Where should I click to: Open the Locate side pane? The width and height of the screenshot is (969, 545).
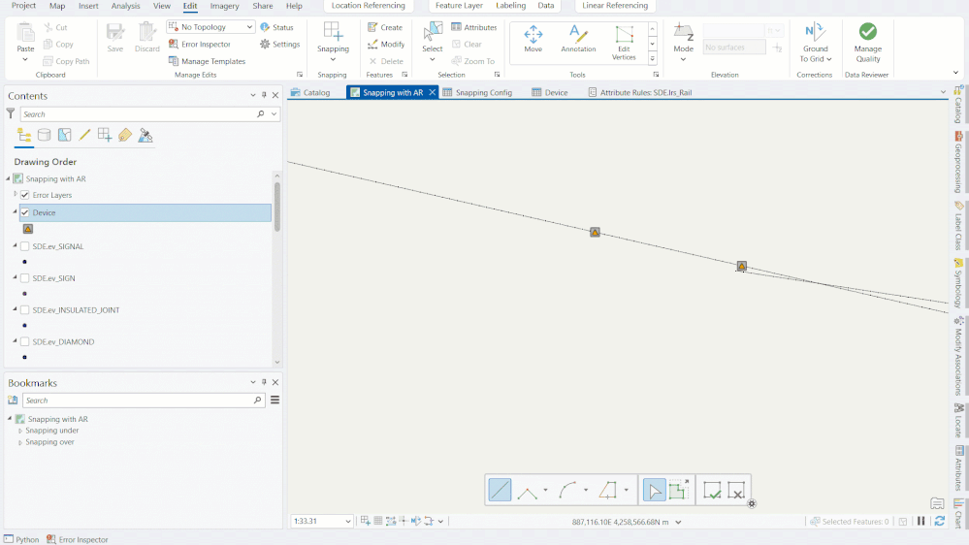pyautogui.click(x=958, y=420)
